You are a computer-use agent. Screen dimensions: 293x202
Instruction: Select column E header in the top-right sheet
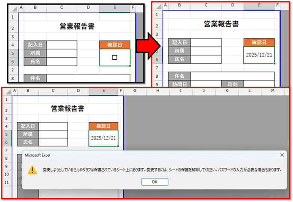259,6
